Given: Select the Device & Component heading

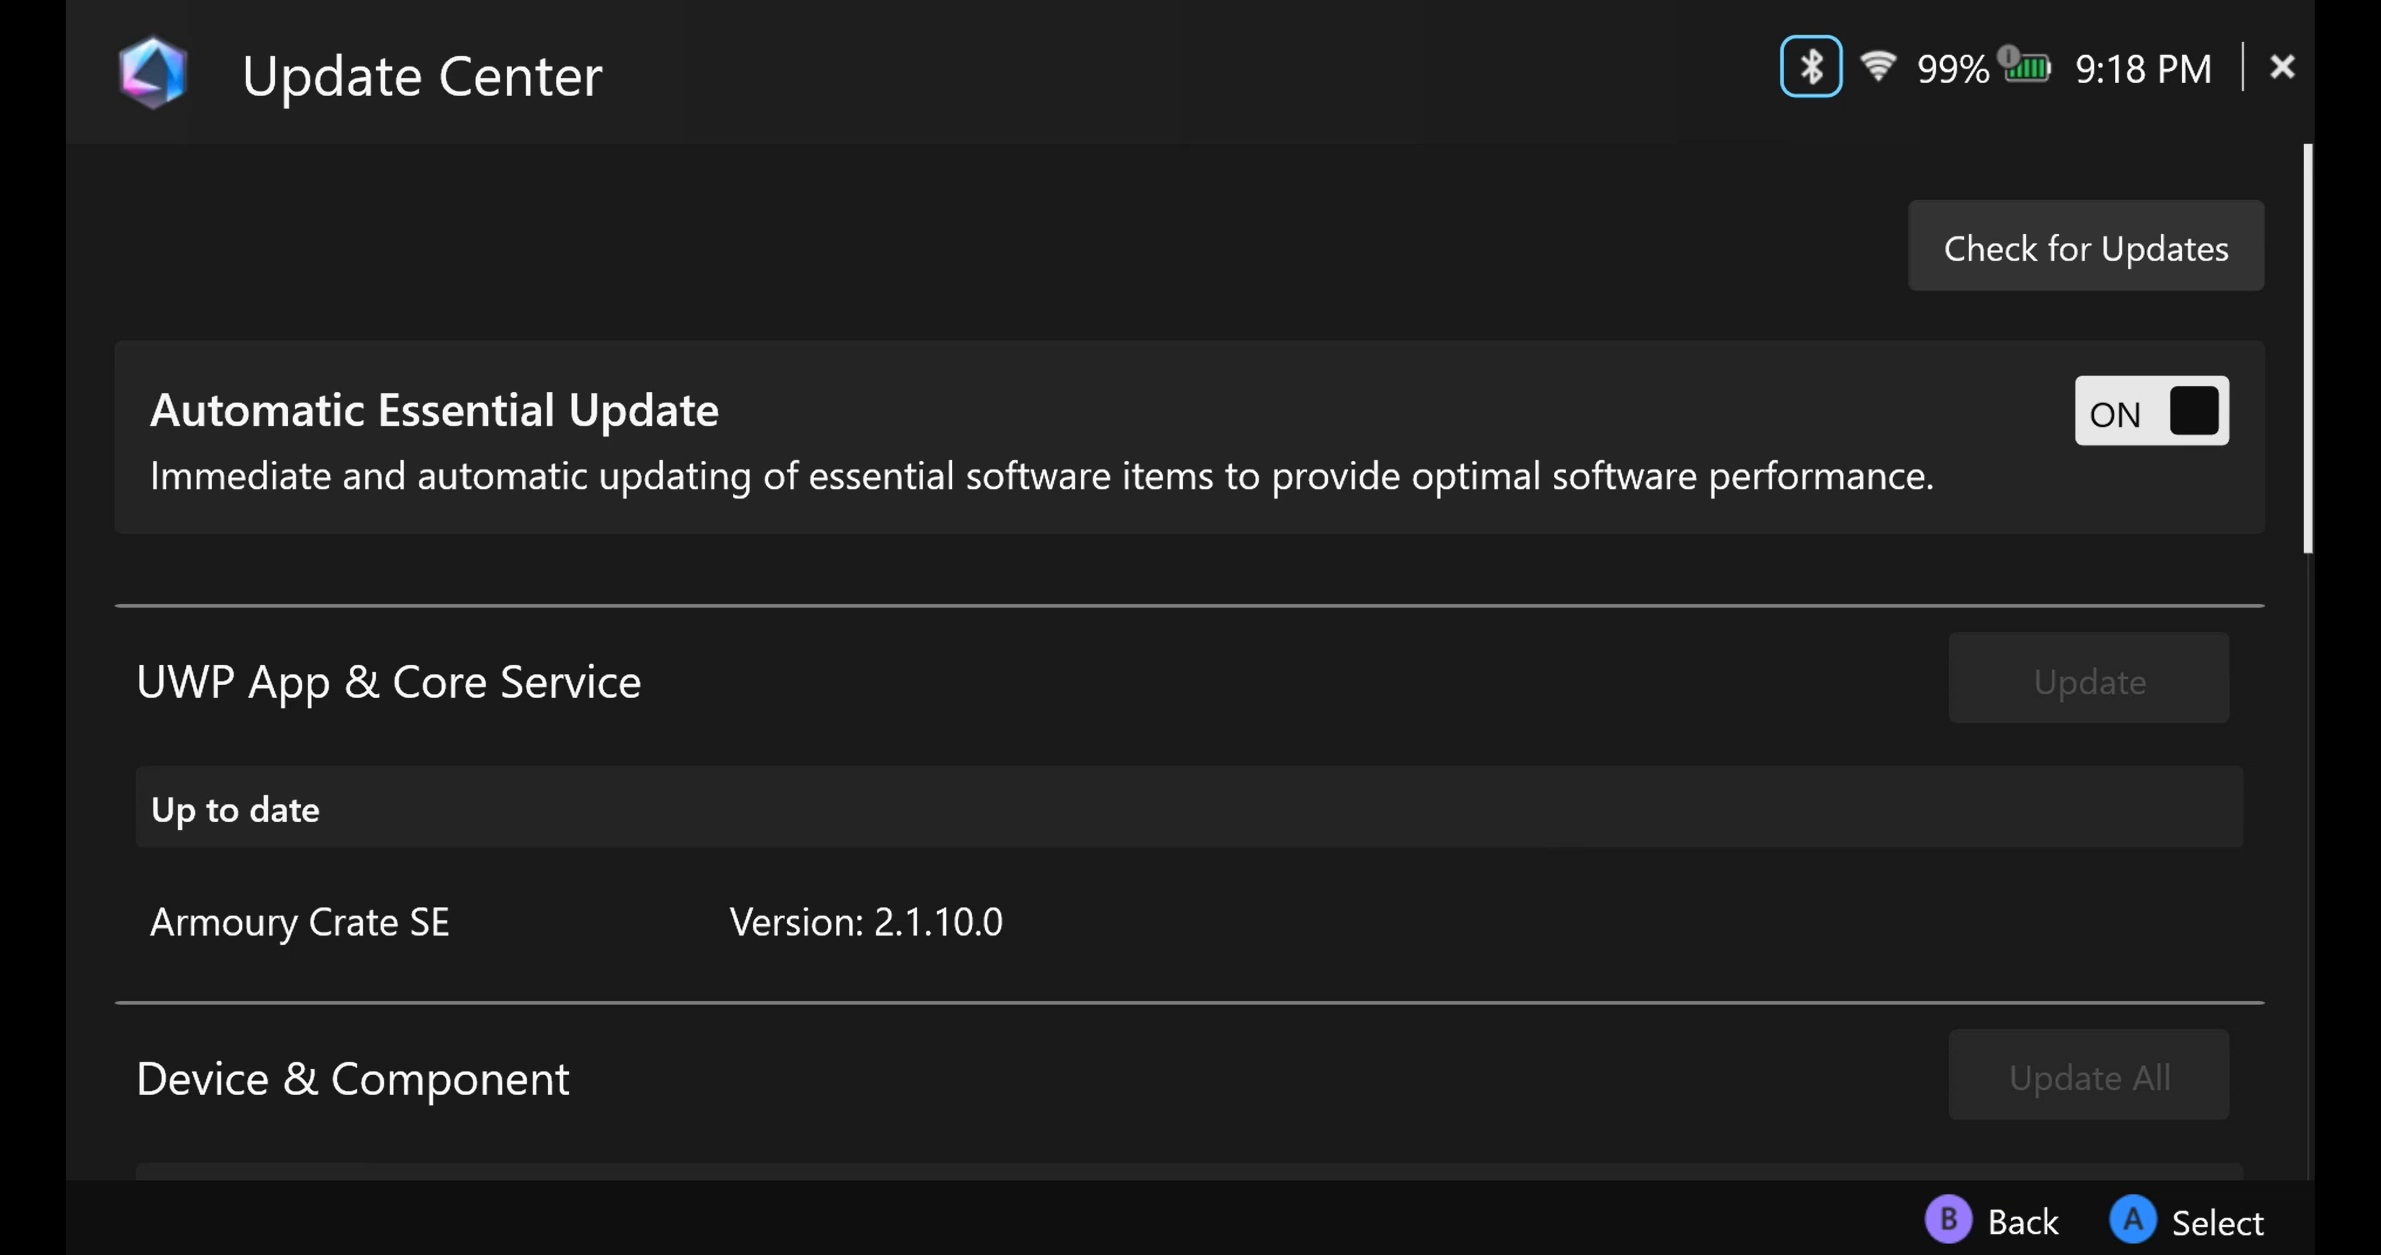Looking at the screenshot, I should click(x=352, y=1078).
